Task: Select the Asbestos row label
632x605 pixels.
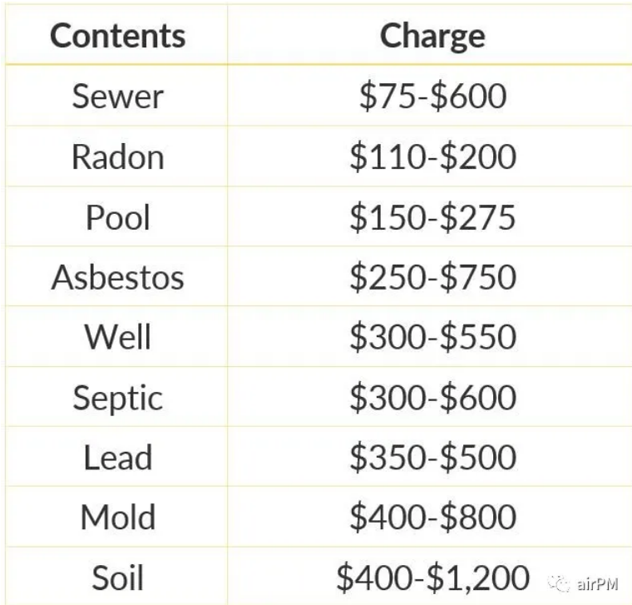Action: (118, 277)
